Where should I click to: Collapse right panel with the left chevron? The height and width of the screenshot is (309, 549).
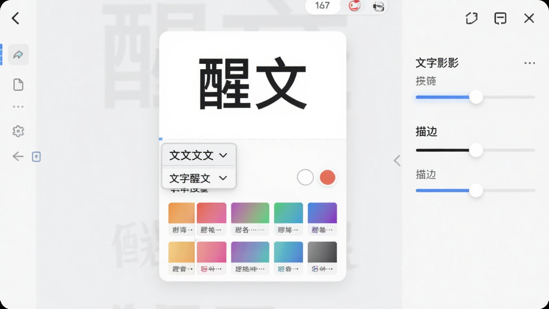[397, 160]
